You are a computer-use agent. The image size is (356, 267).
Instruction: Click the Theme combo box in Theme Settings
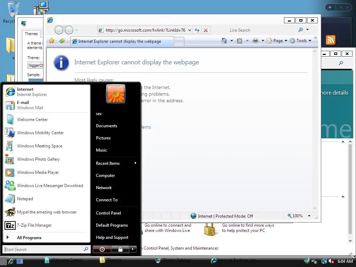[x=35, y=65]
